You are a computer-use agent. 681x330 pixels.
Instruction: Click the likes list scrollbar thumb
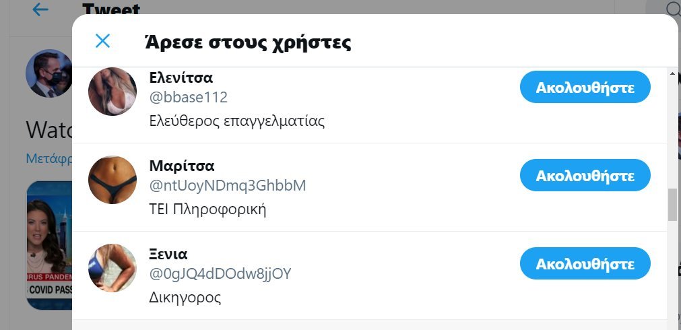pos(672,205)
